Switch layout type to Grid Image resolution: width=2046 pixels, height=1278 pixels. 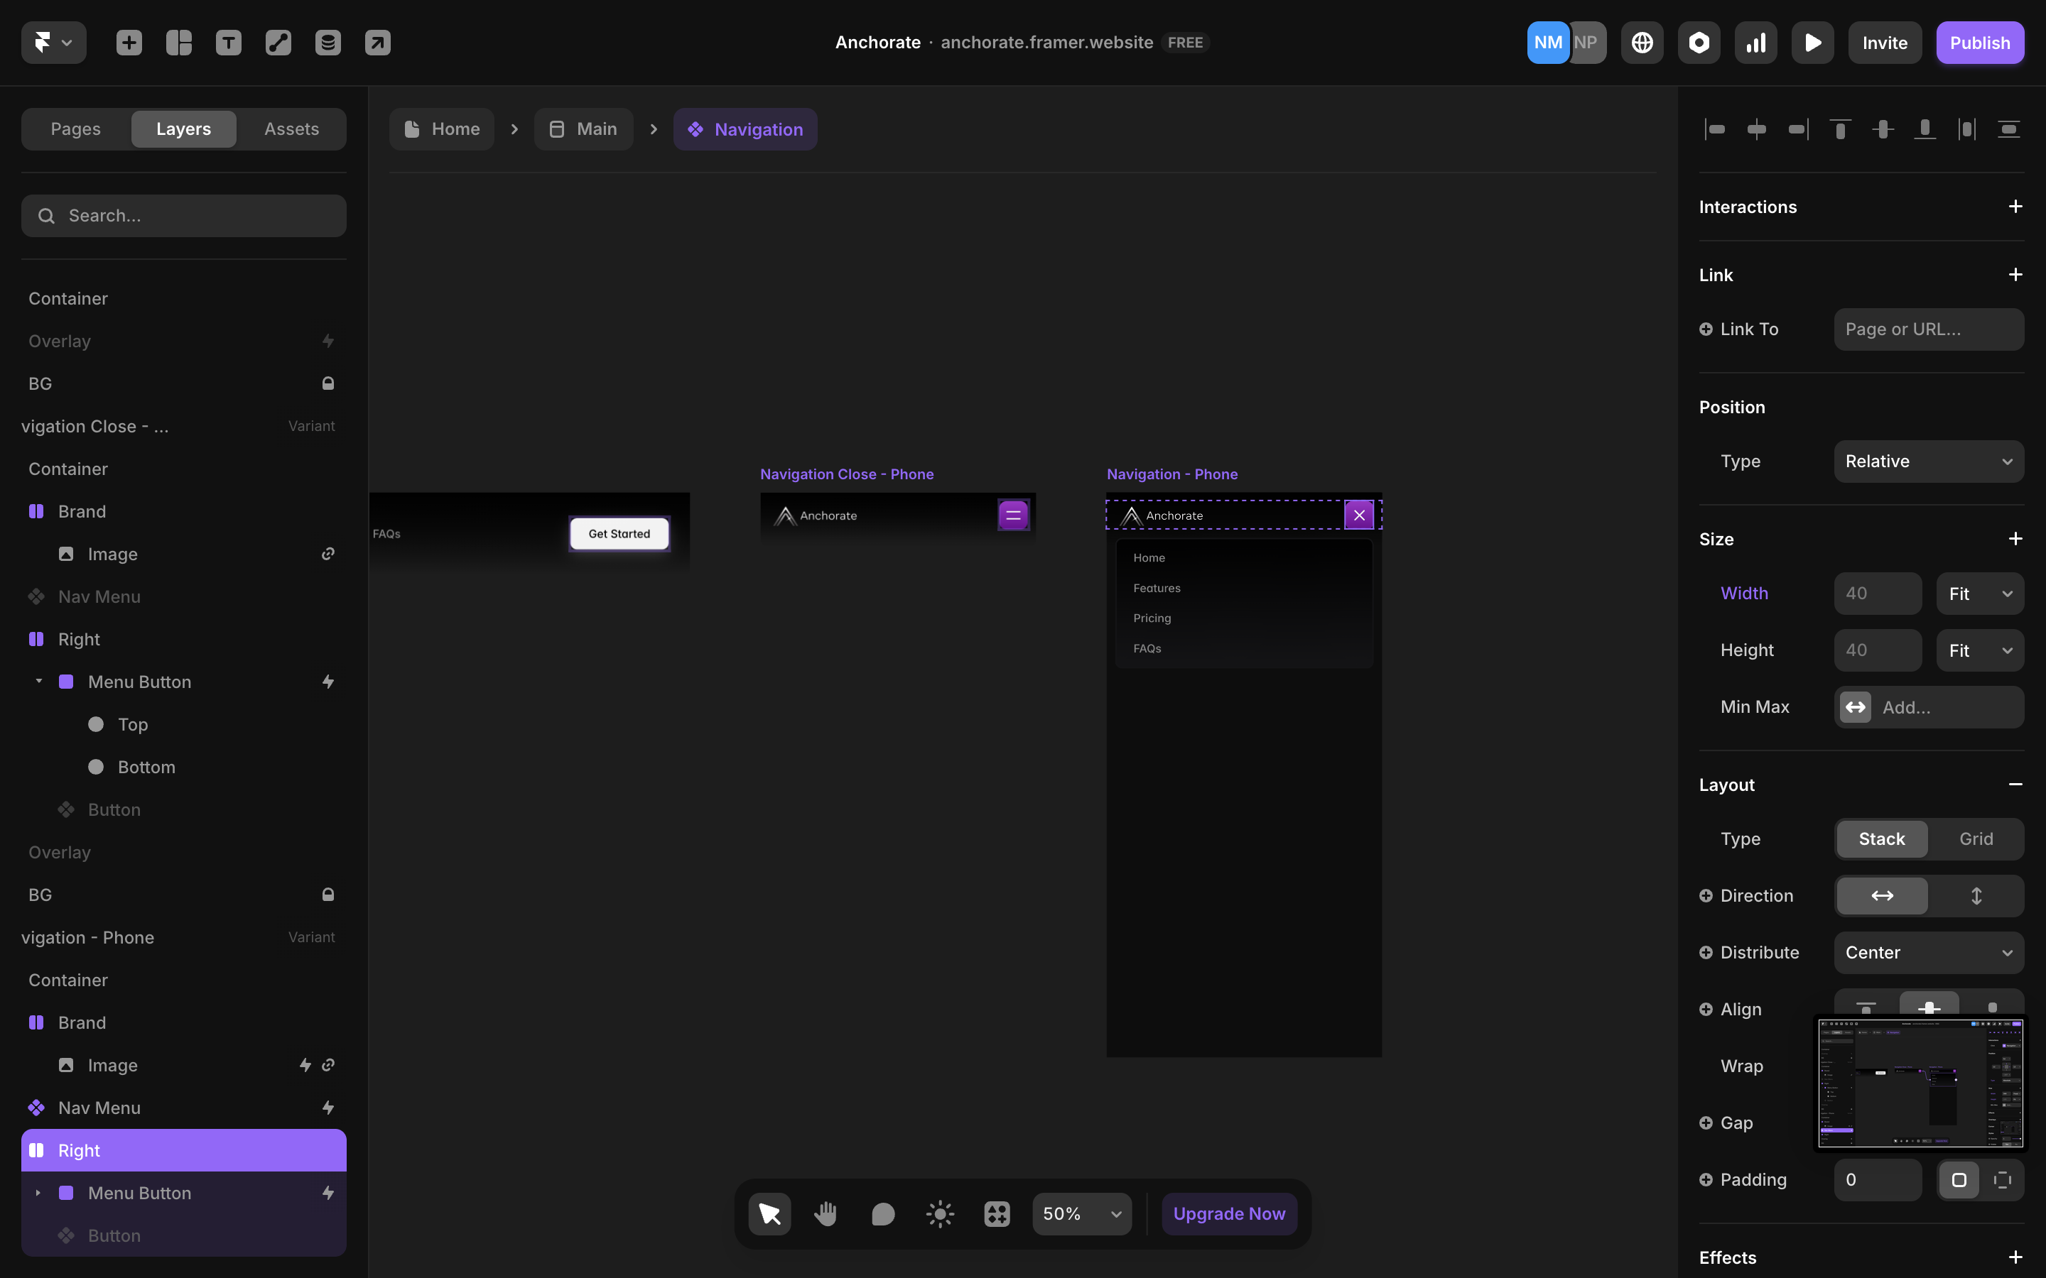1976,839
